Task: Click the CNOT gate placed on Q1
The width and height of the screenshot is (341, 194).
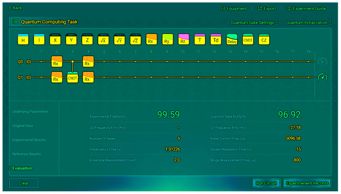Action: pyautogui.click(x=73, y=77)
